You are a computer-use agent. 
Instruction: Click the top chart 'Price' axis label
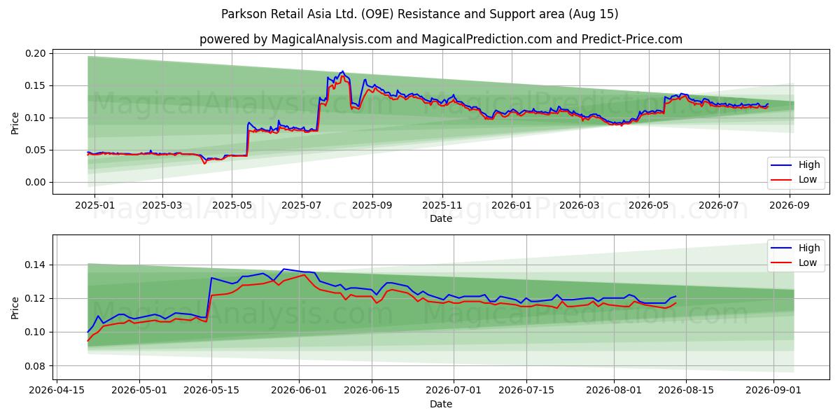(x=15, y=122)
